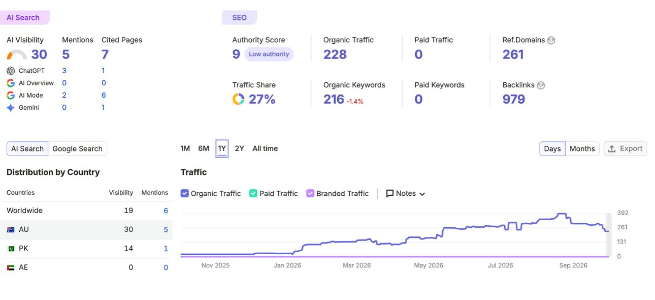Click the Google icon beside AI Overview
Viewport: 655px width, 300px height.
click(11, 83)
